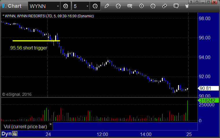Viewport: 220px width, 138px height.
Task: Select the 95.56 short trigger annotation
Action: [29, 48]
